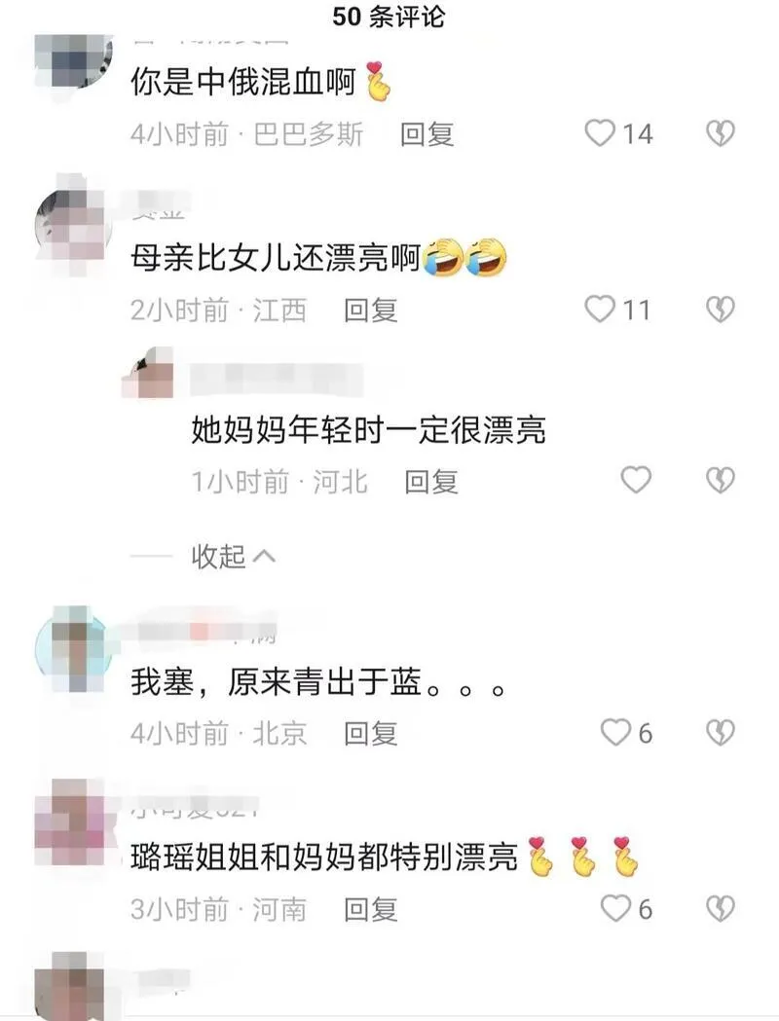Open avatar of 青出于蓝 commenter
Screen dimensions: 779x1021
[x=73, y=649]
